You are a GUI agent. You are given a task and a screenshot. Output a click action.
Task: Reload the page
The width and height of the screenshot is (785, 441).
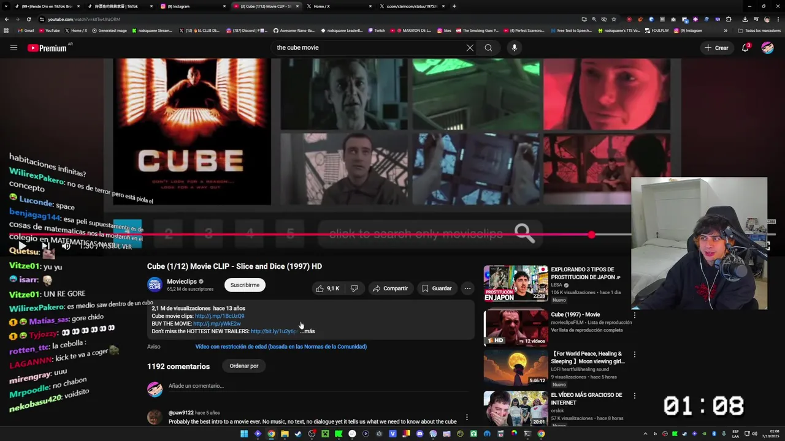pyautogui.click(x=28, y=19)
